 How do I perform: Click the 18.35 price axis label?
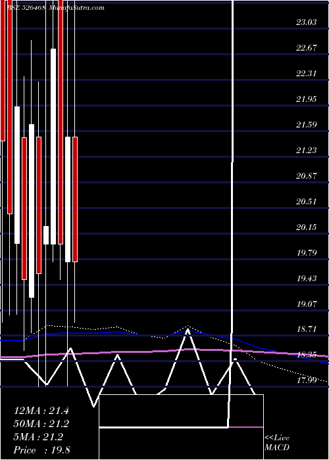[307, 356]
